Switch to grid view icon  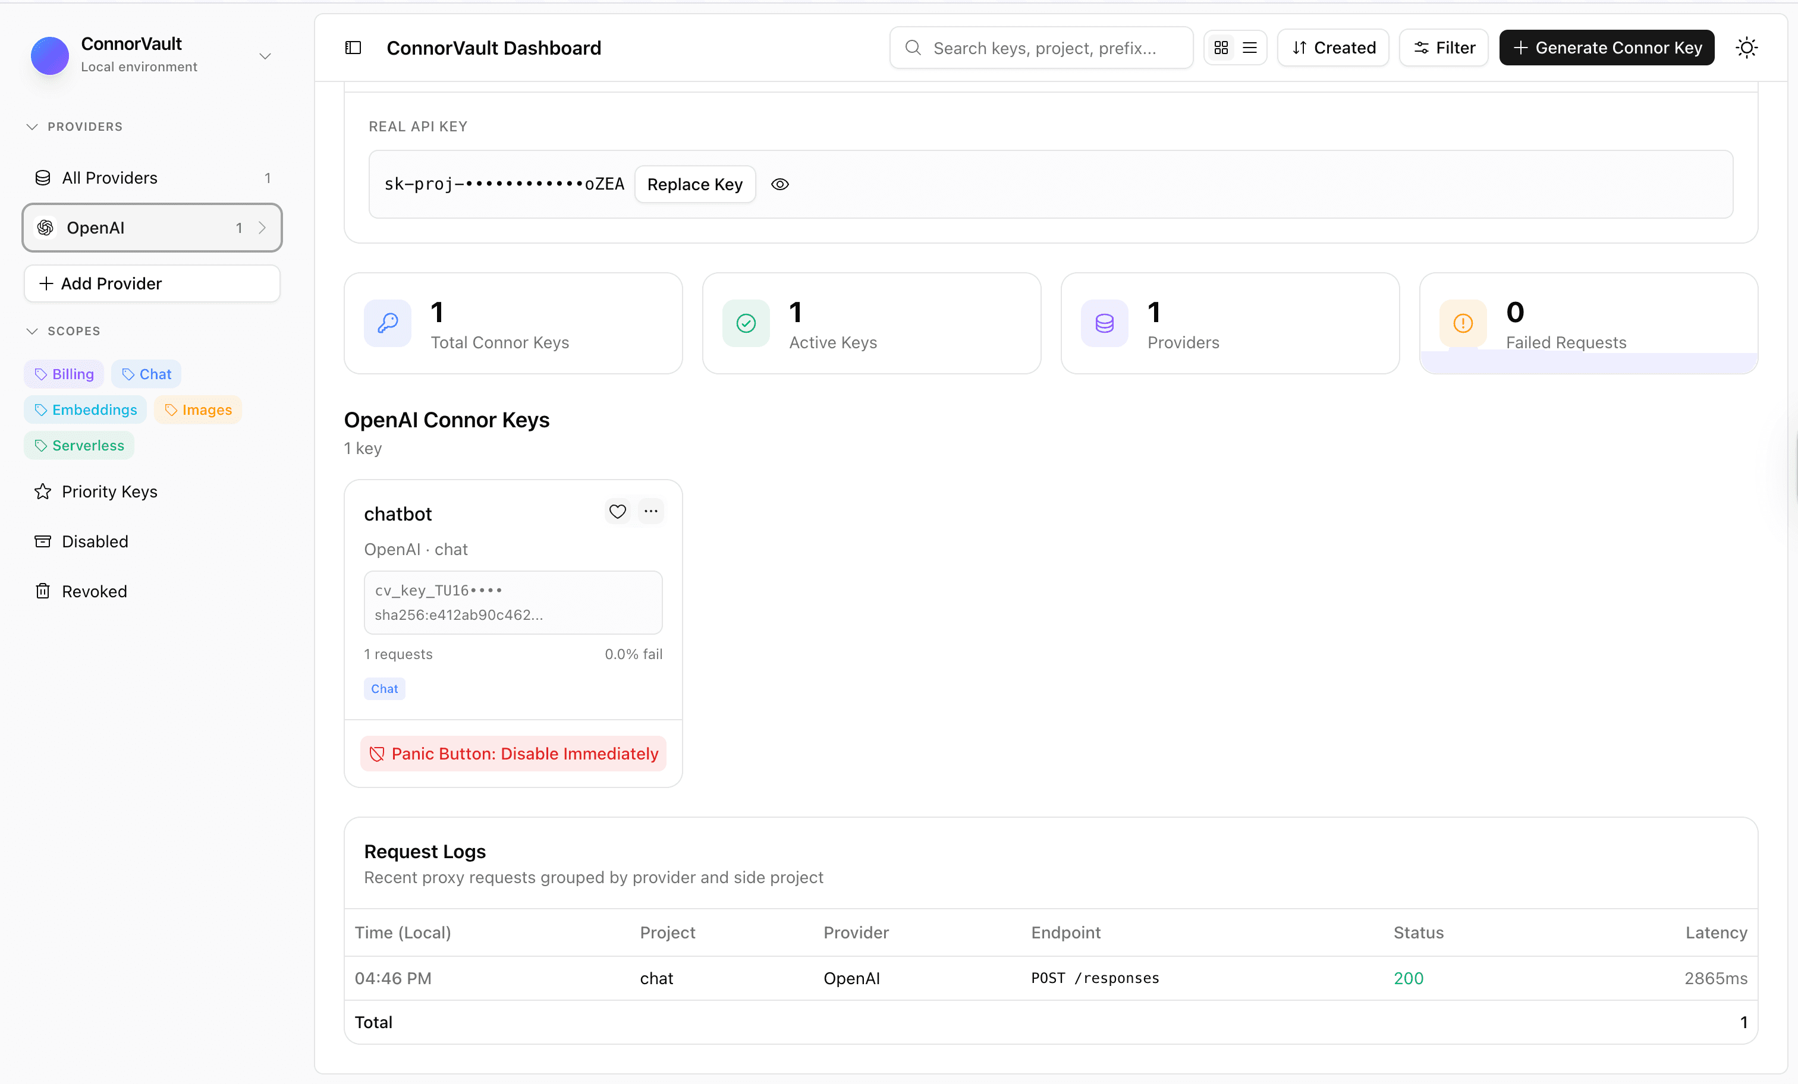pos(1221,48)
